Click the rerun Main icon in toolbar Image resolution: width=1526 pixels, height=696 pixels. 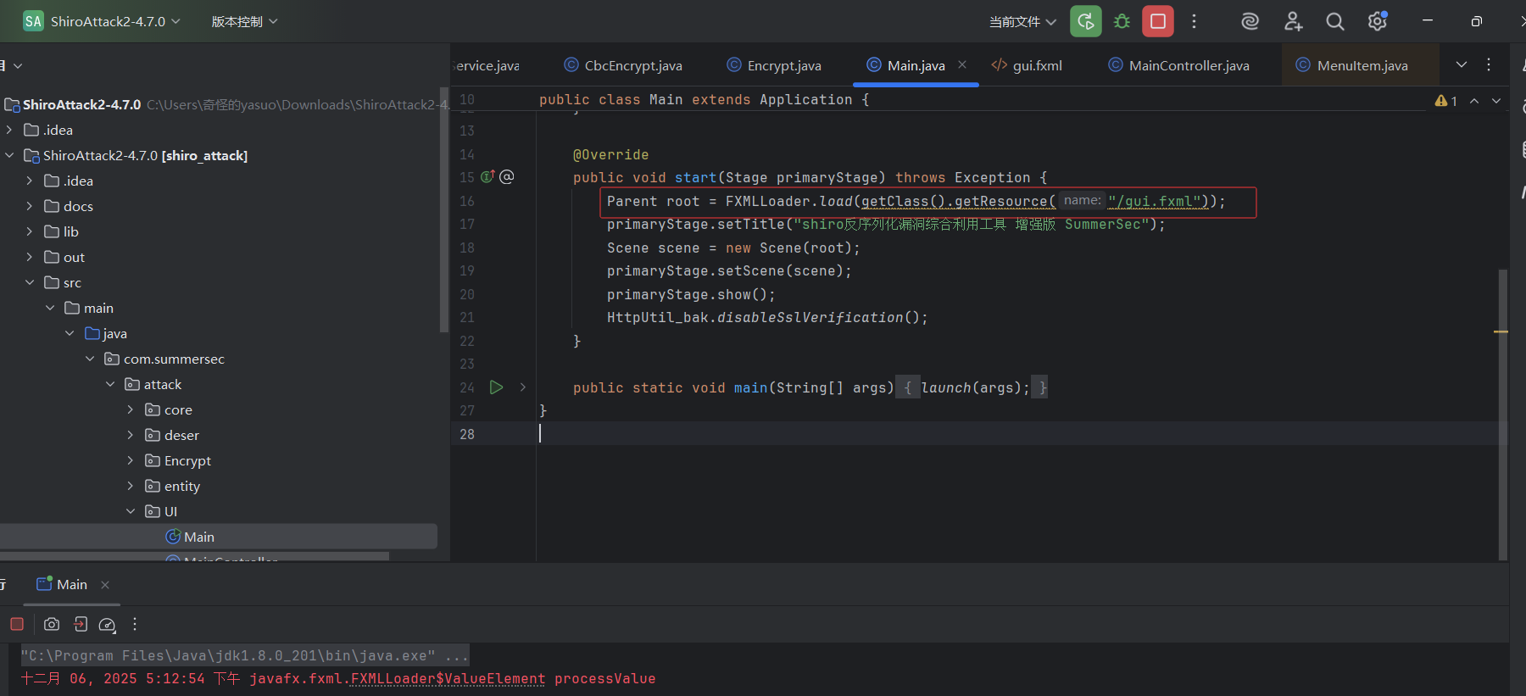(1085, 21)
